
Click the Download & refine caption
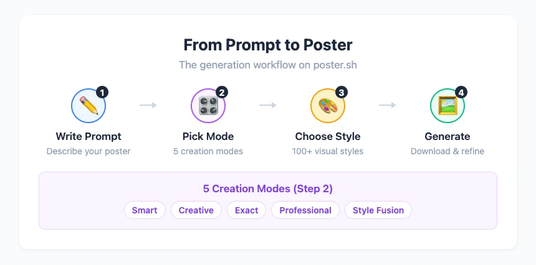[x=447, y=151]
